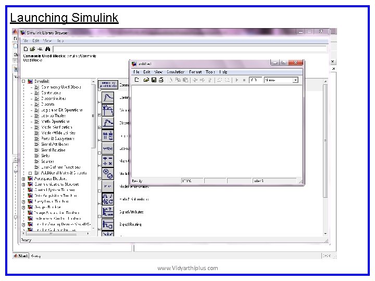Image resolution: width=375 pixels, height=281 pixels.
Task: Open Edit menu in untitled model window
Action: tap(146, 72)
